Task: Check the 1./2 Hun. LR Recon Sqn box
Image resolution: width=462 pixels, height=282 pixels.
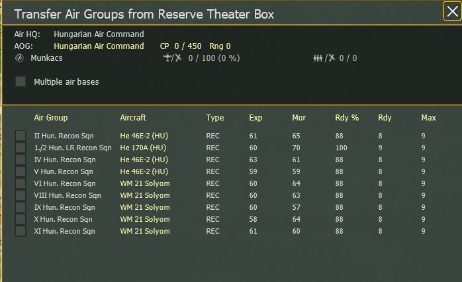Action: coord(21,148)
